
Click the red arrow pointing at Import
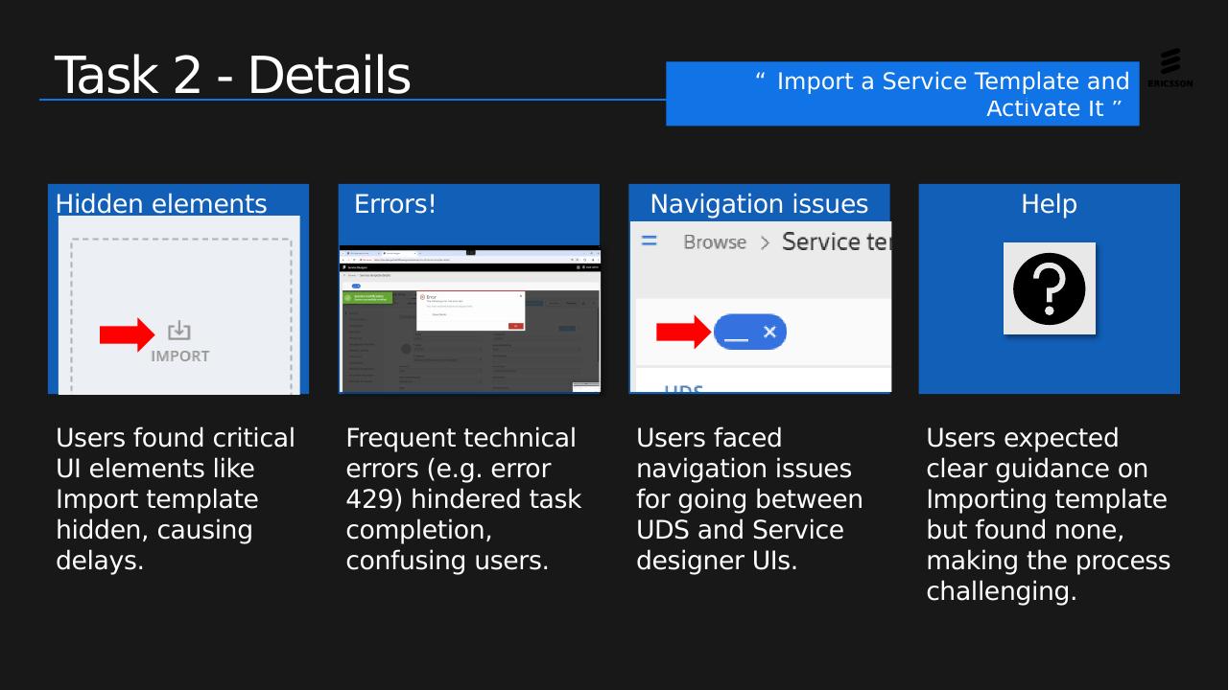[x=127, y=334]
